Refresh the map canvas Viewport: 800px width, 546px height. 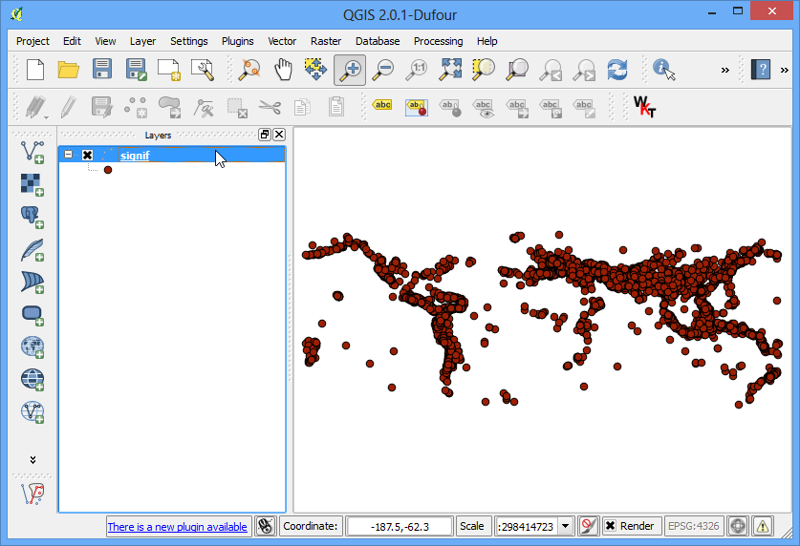617,70
